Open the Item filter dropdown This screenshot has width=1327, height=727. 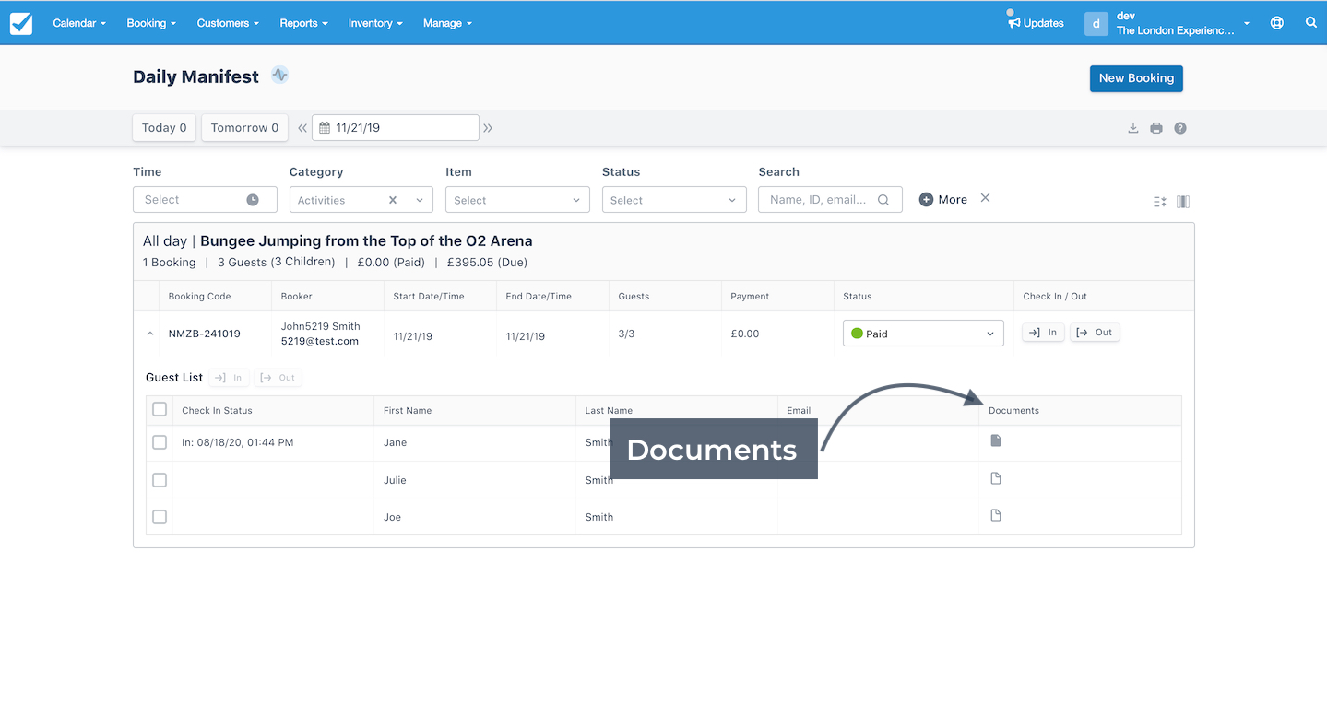pyautogui.click(x=517, y=200)
